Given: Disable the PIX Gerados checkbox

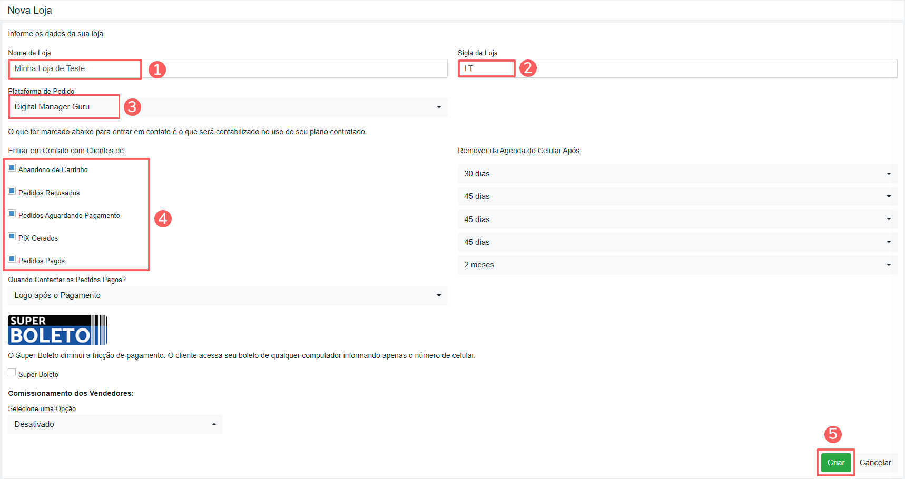Looking at the screenshot, I should pyautogui.click(x=12, y=236).
